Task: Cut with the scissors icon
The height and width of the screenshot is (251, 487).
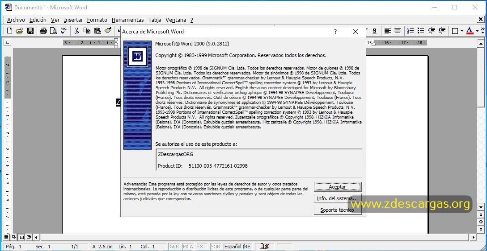Action: click(77, 31)
